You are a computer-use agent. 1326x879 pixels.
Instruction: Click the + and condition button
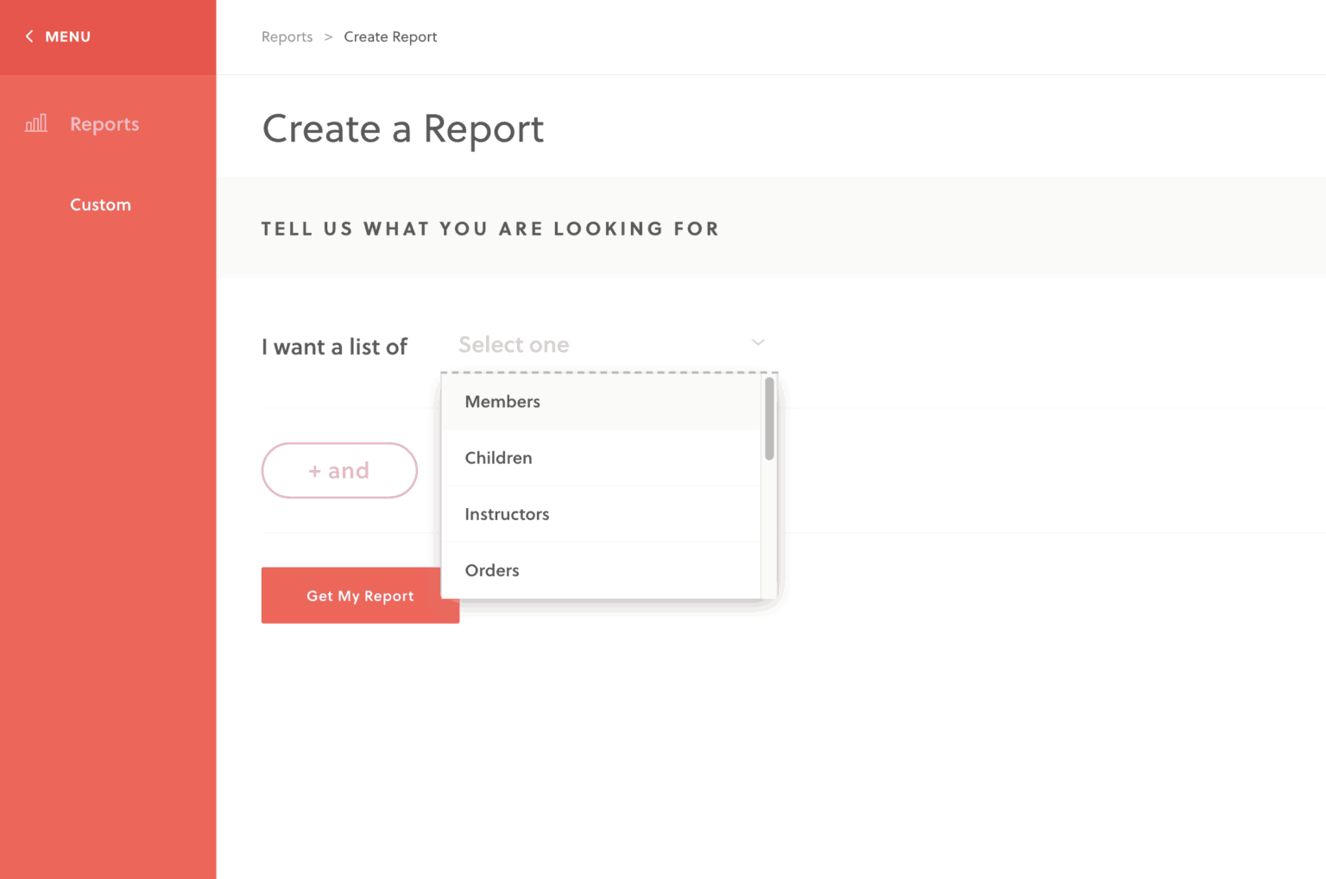(x=339, y=470)
